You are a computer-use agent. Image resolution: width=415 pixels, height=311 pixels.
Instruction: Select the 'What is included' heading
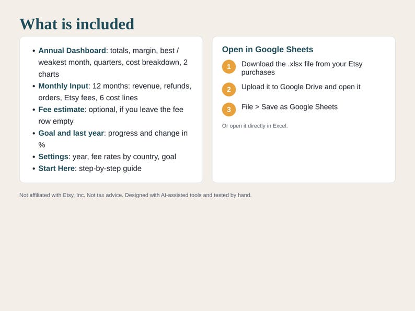77,24
